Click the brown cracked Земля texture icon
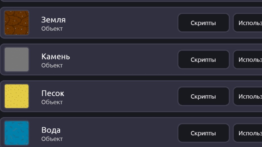262x147 pixels. 17,23
